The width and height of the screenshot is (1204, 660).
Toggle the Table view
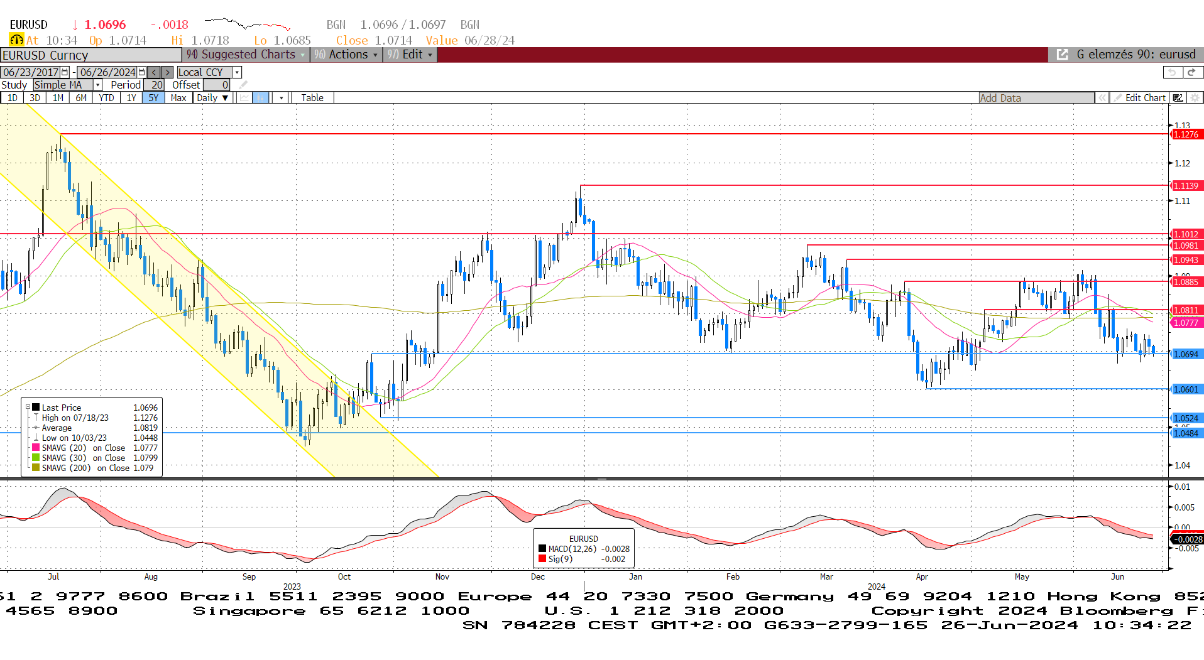click(312, 98)
